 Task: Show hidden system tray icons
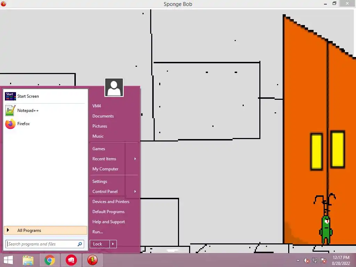[x=298, y=260]
